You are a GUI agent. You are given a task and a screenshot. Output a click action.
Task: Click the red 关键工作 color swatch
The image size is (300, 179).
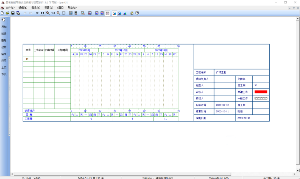pyautogui.click(x=261, y=92)
